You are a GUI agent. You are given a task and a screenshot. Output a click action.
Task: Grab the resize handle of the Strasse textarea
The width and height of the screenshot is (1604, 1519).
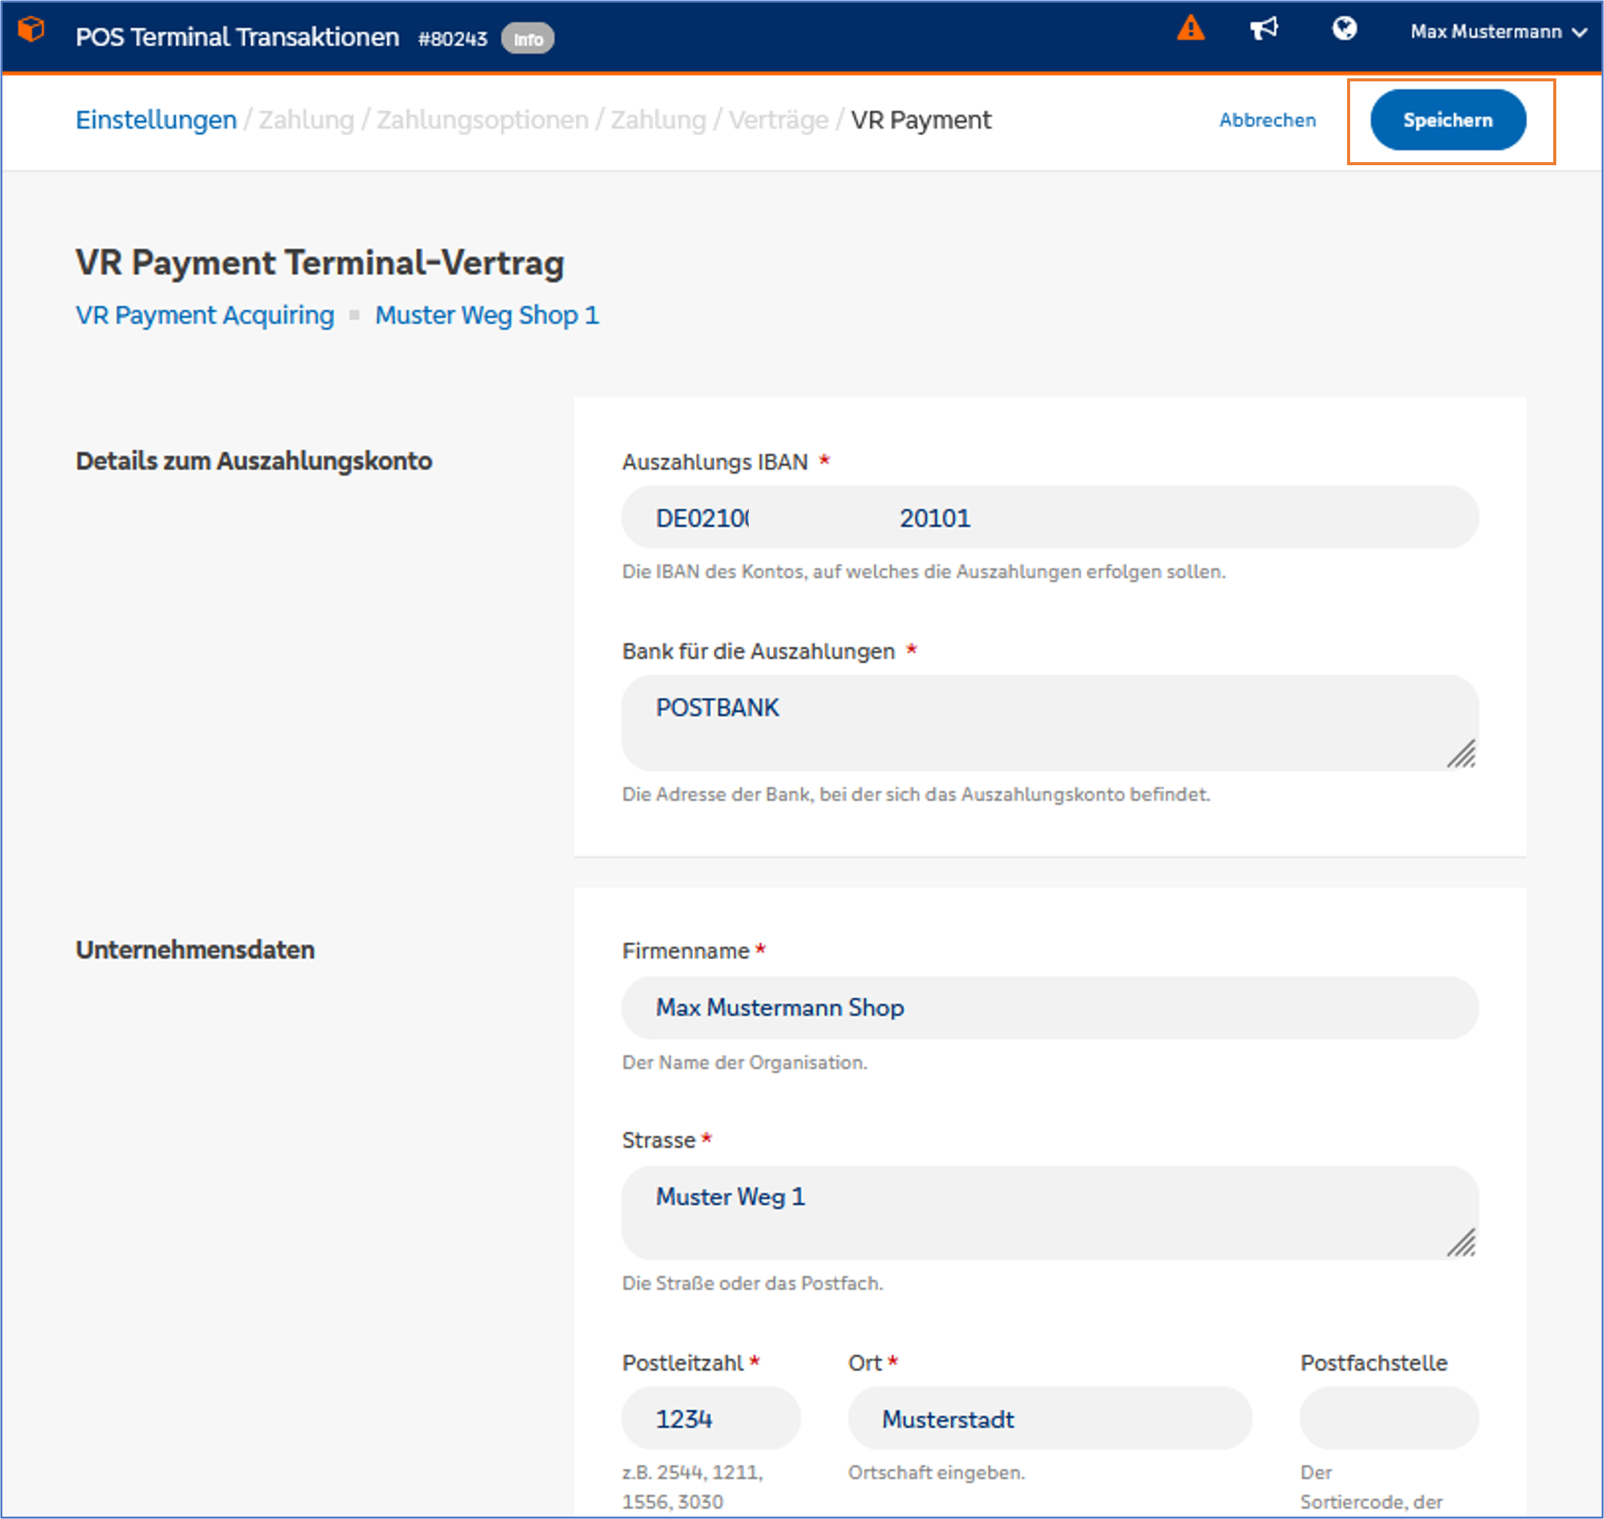1461,1242
